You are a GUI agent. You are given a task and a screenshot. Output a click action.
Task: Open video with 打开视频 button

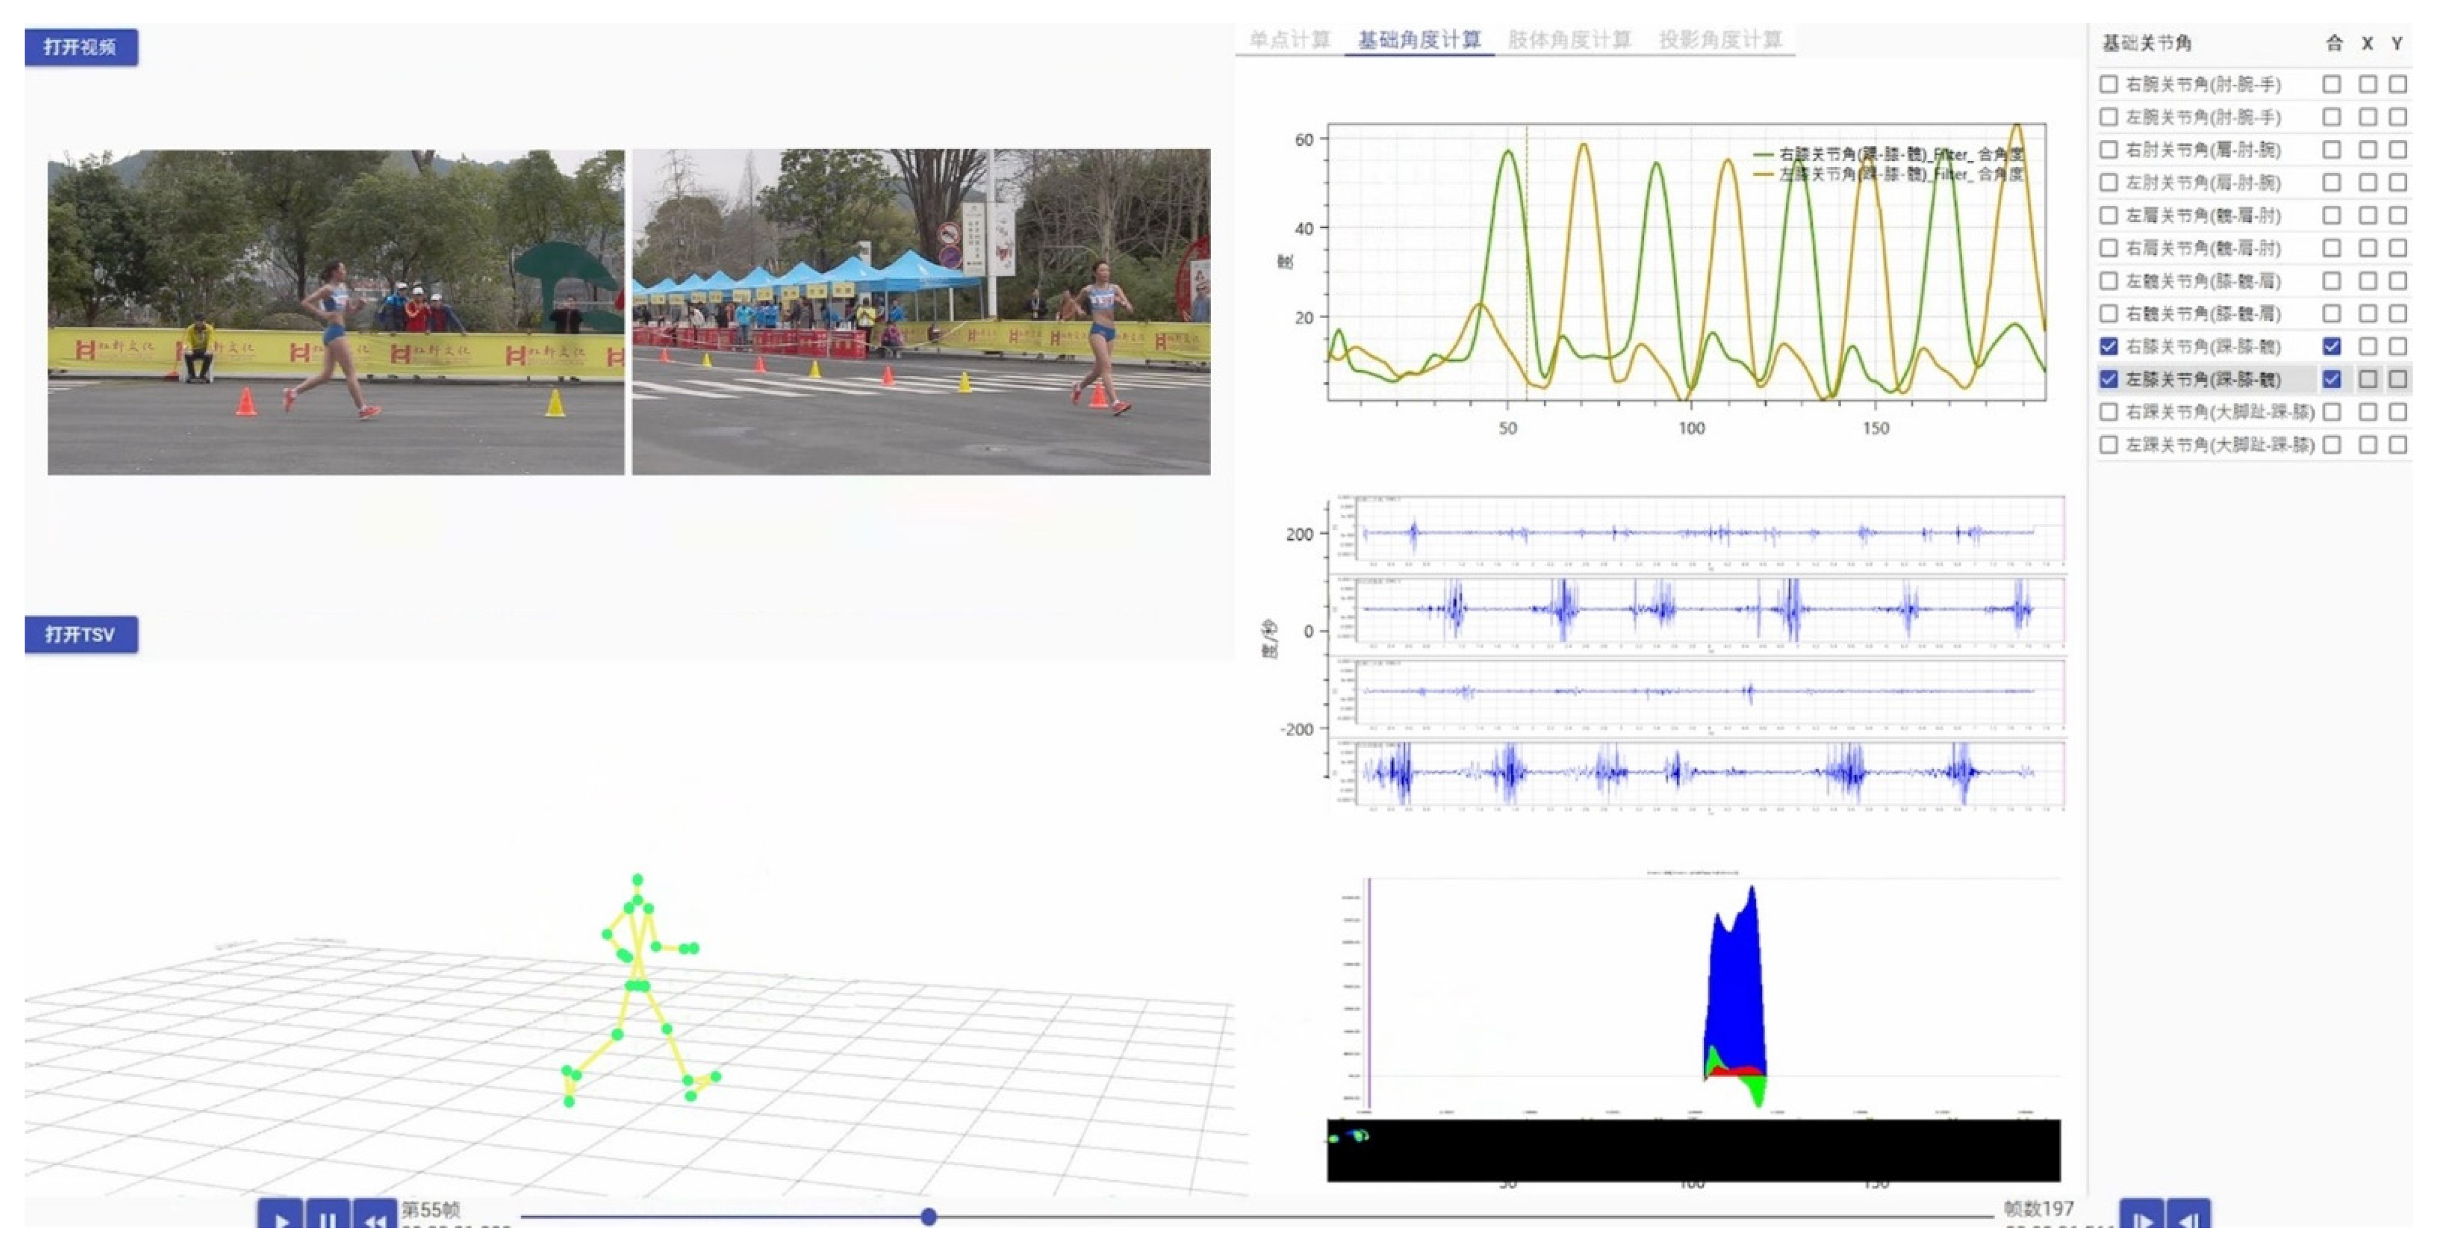pyautogui.click(x=81, y=47)
